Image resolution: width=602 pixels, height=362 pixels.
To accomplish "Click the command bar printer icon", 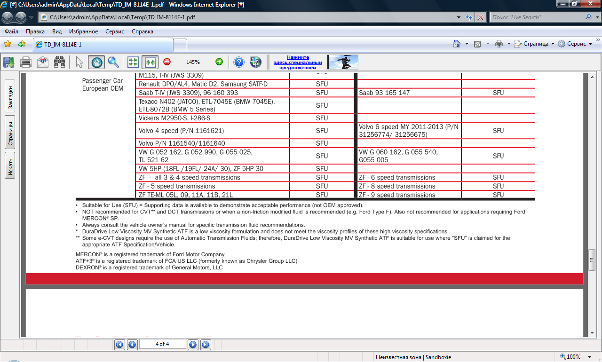I will point(499,44).
